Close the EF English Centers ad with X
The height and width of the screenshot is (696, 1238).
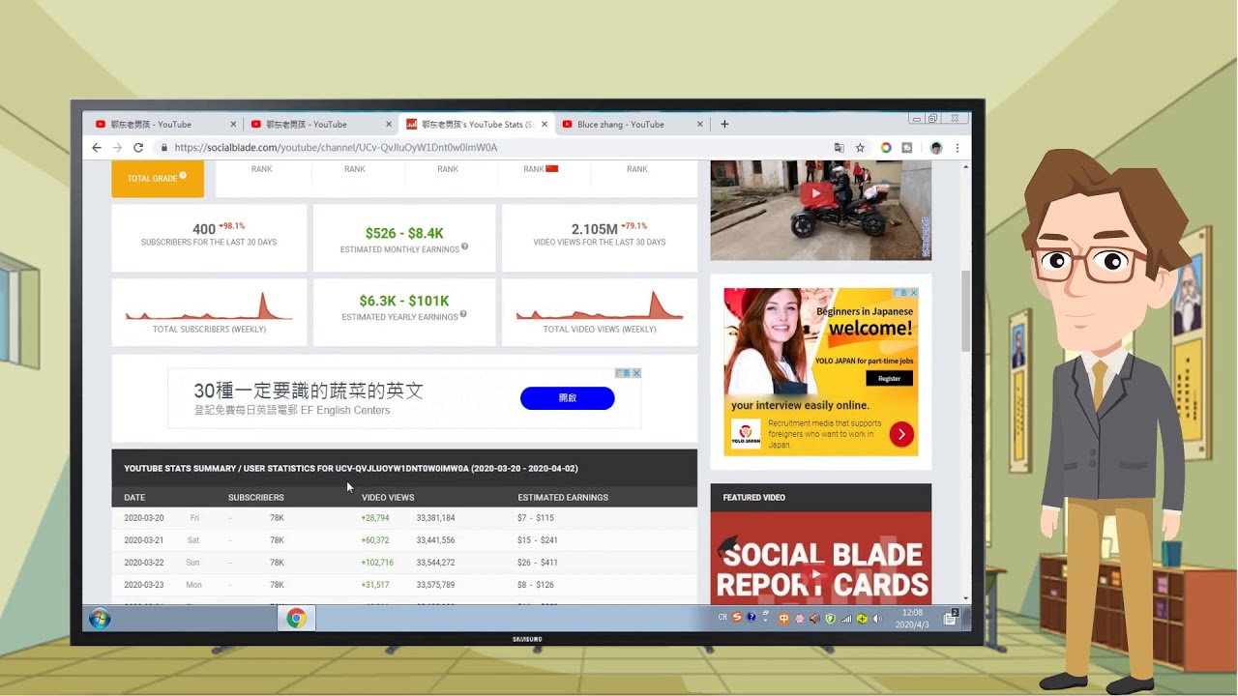tap(636, 373)
